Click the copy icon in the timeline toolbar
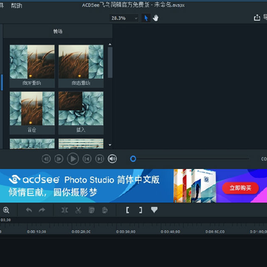The image size is (267, 267). point(91,210)
